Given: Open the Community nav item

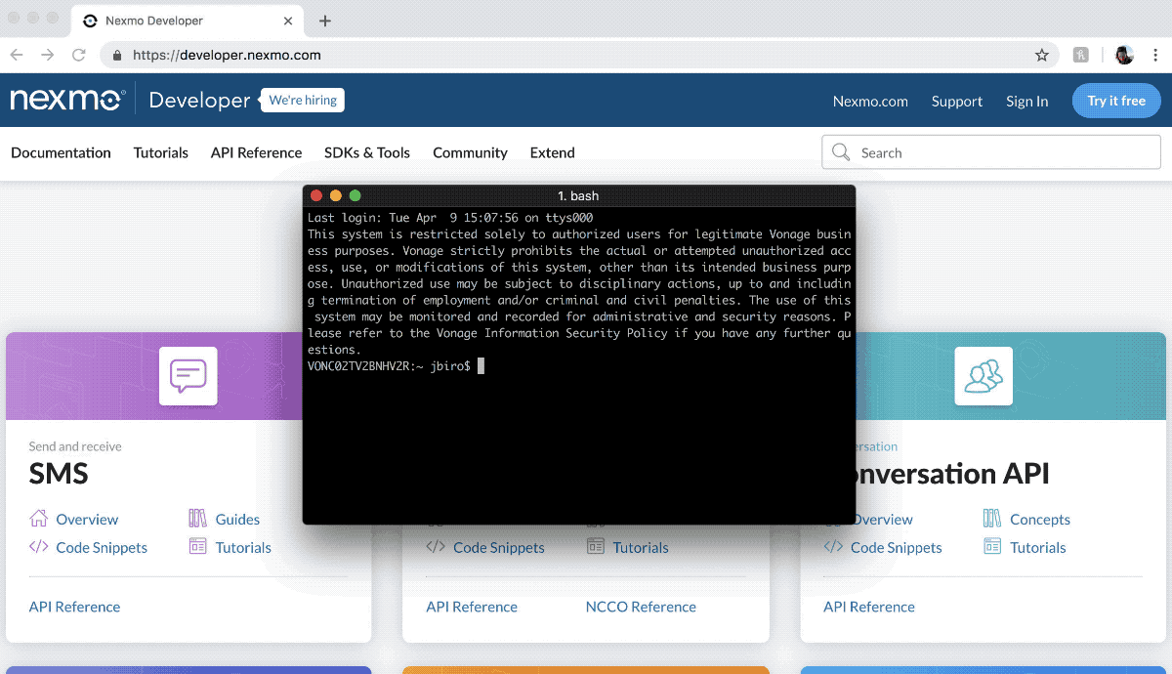Looking at the screenshot, I should [x=470, y=152].
